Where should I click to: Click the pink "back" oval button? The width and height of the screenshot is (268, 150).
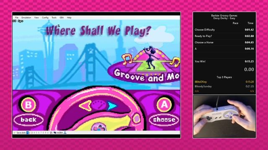point(28,120)
